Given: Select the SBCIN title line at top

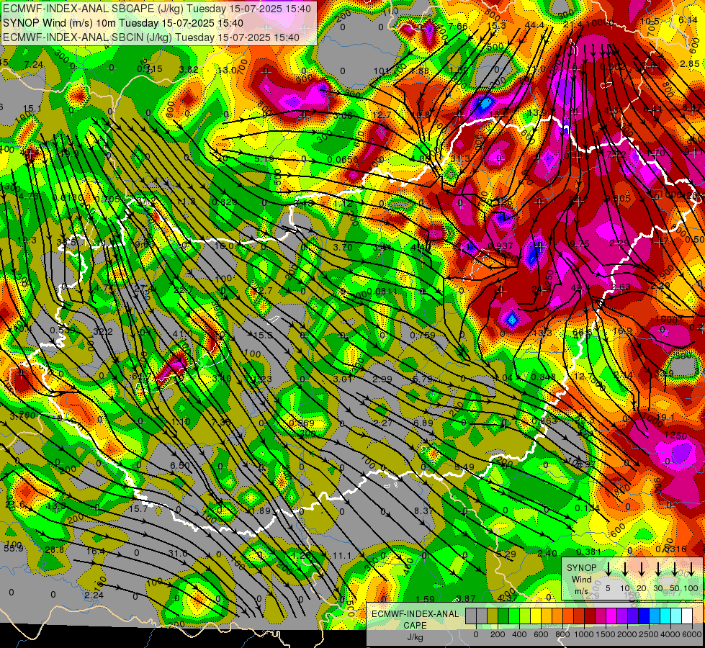Looking at the screenshot, I should [151, 37].
